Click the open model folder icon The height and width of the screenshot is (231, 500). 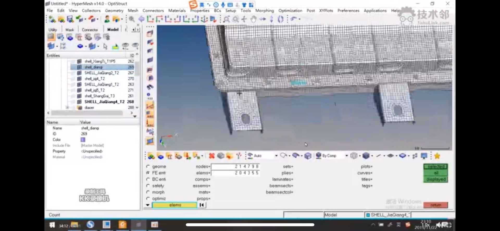pos(61,19)
